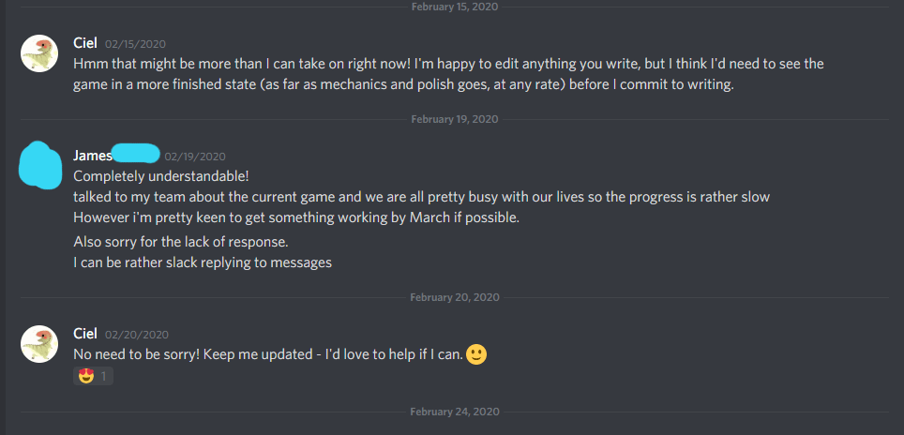Click the 02/20/2020 message timestamp
The image size is (904, 435).
136,335
